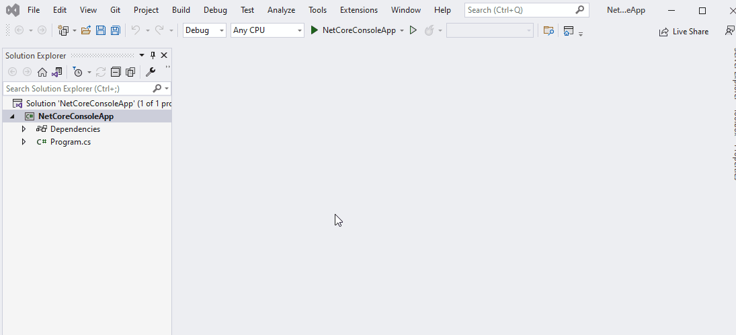Open the Debug menu

(x=216, y=10)
